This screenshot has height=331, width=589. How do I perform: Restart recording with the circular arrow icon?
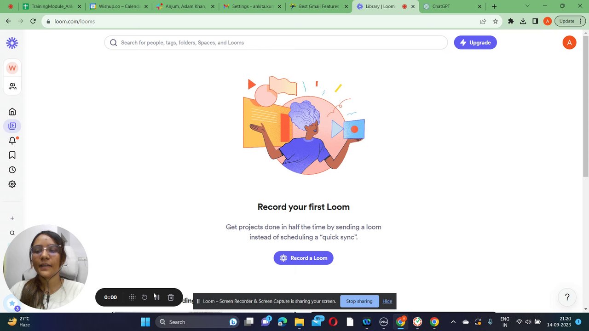click(x=144, y=297)
